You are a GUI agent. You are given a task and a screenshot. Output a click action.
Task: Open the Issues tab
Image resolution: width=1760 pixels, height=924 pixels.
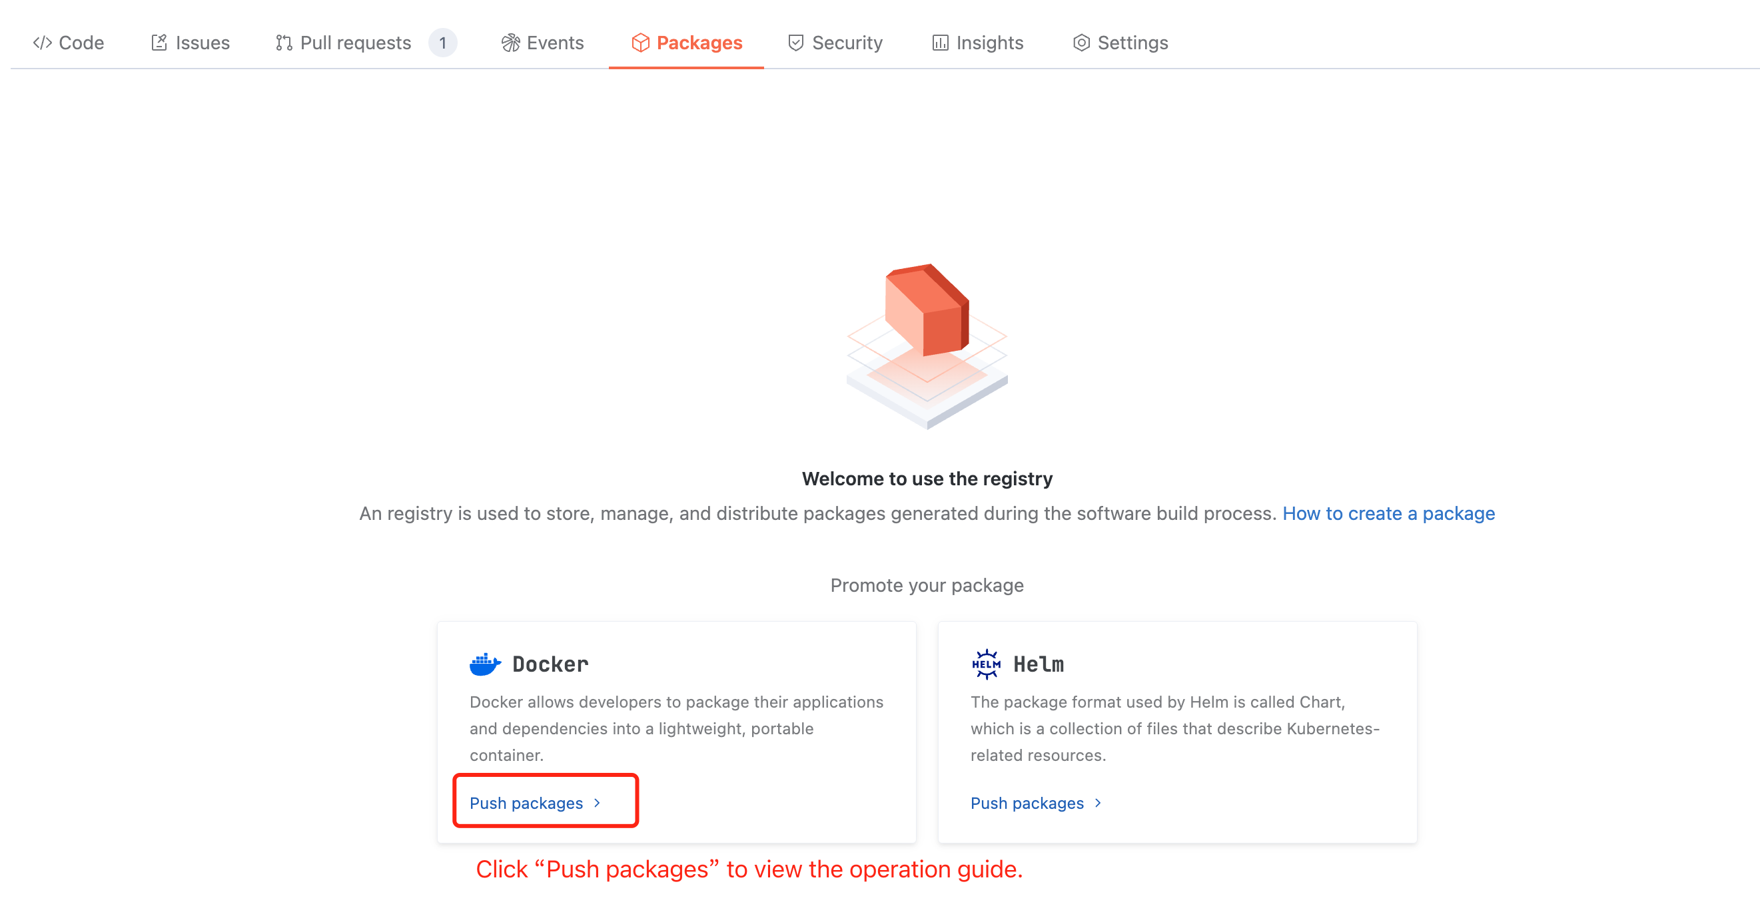click(203, 43)
